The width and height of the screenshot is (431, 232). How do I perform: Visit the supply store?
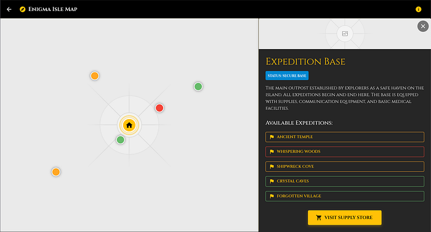(345, 218)
